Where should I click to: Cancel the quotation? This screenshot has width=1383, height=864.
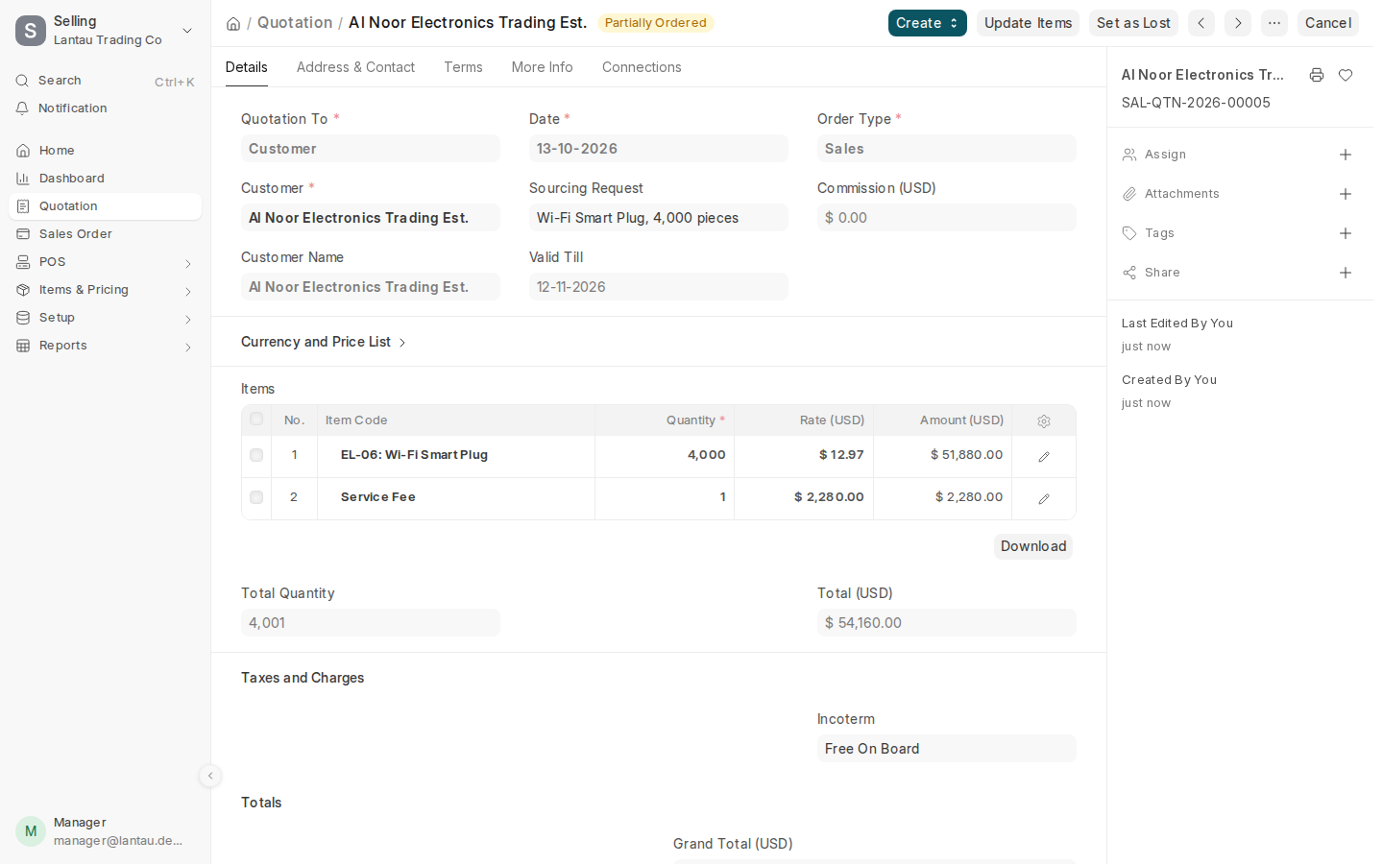[x=1327, y=23]
